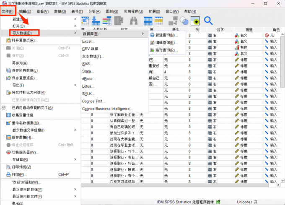Screen dimensions: 285x205
Task: Expand the 导出 submenu arrow
Action: click(x=75, y=85)
